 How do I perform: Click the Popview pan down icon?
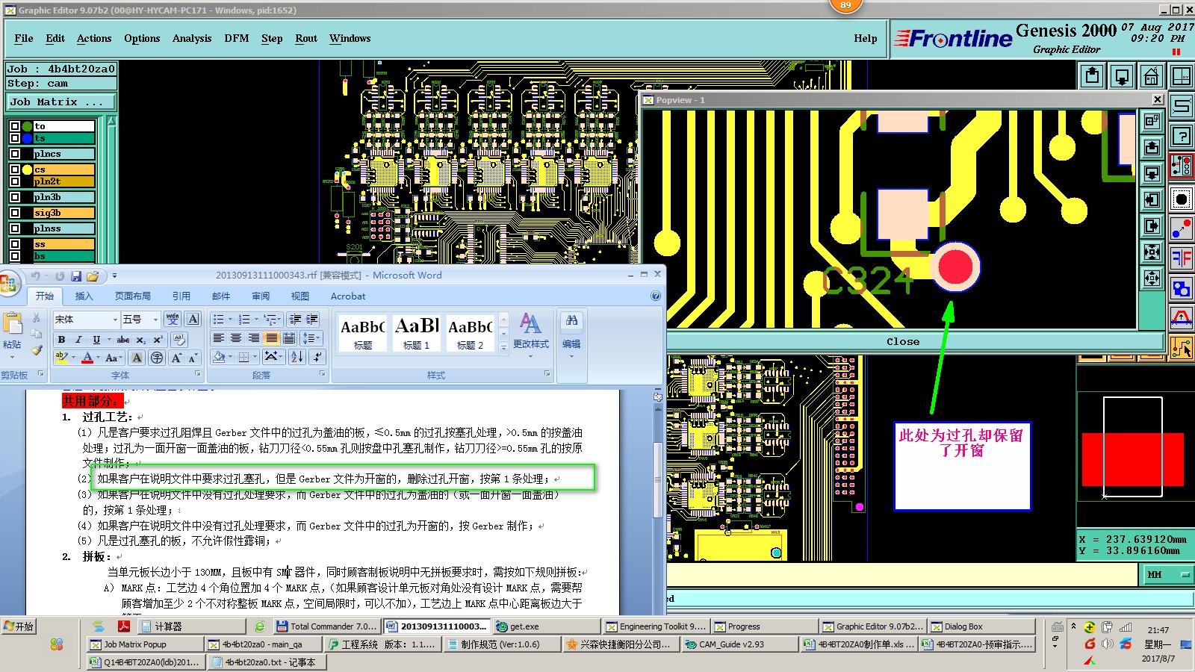click(1152, 173)
